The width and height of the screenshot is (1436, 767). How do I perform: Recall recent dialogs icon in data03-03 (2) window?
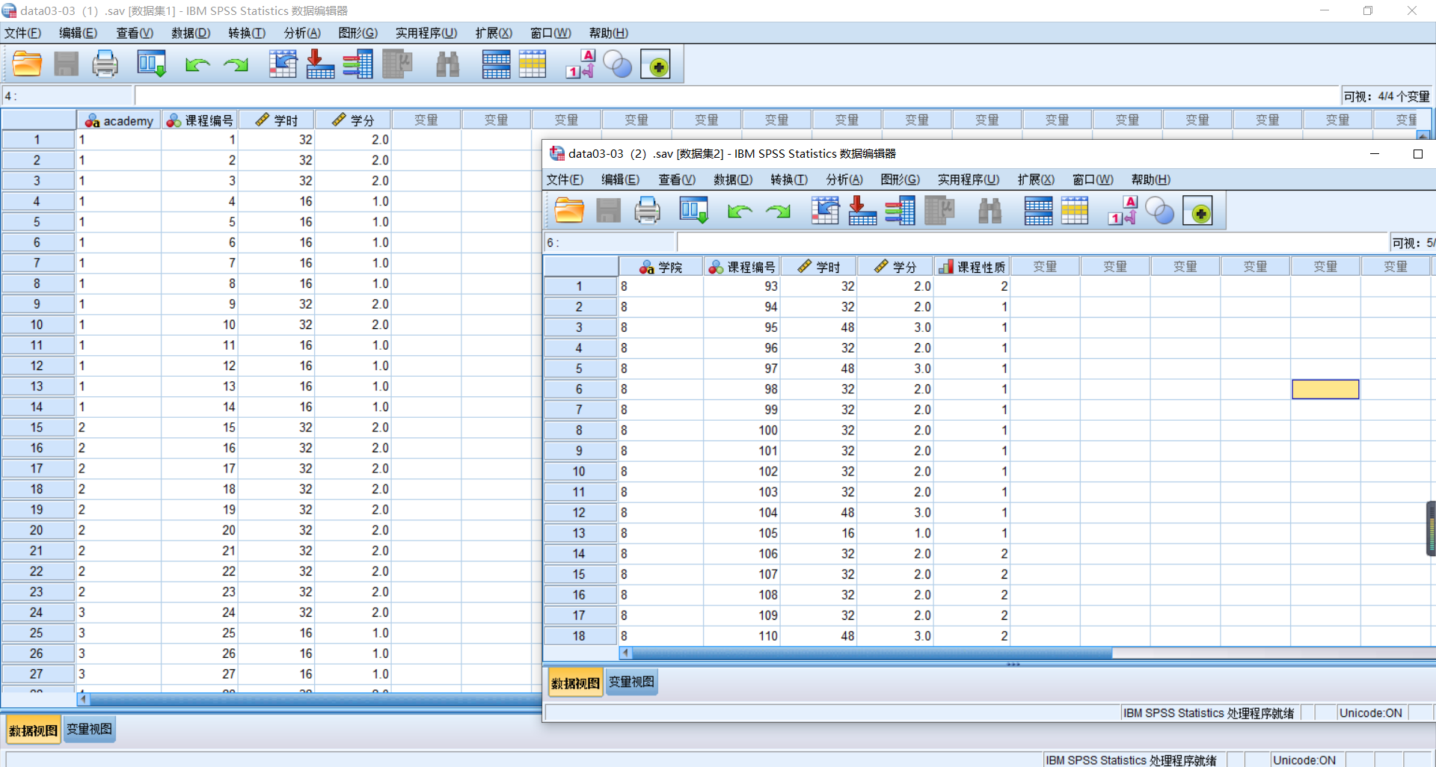click(693, 211)
